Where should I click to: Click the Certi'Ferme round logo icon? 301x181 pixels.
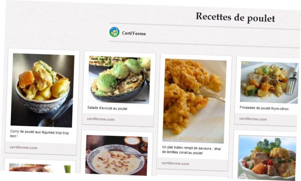(114, 32)
